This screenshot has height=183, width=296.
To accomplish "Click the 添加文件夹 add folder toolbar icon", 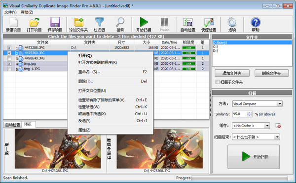I will pyautogui.click(x=78, y=23).
